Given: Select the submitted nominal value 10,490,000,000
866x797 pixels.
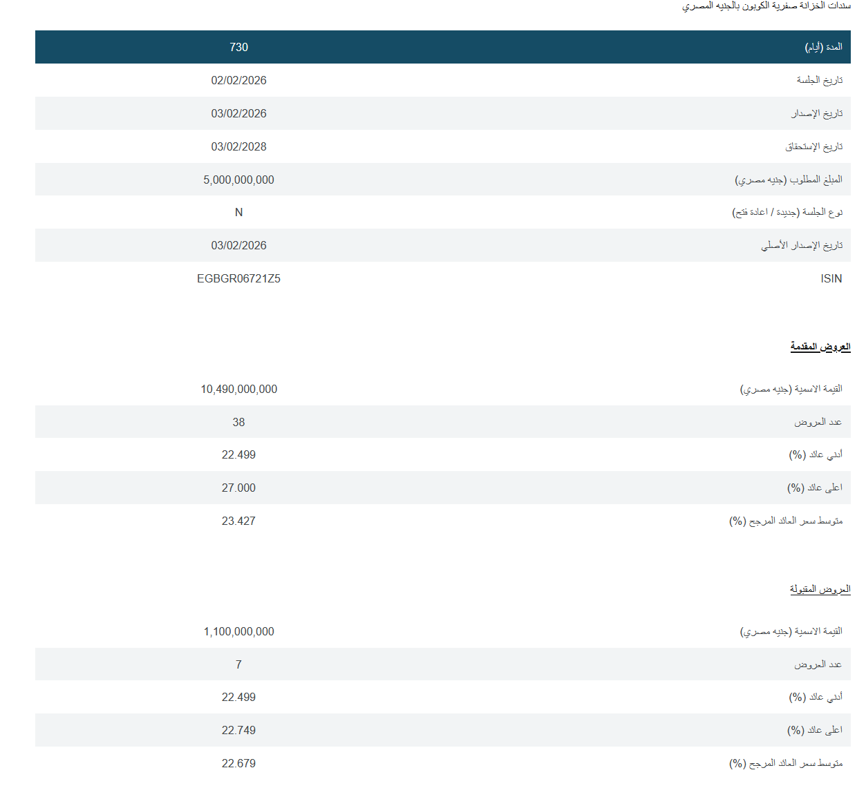Looking at the screenshot, I should [x=238, y=390].
